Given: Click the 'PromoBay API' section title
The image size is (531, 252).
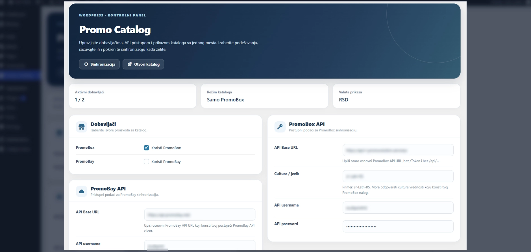Looking at the screenshot, I should coord(108,189).
